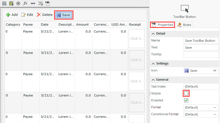This screenshot has height=123, width=220.
Task: Open the Format ellipsis button
Action: click(x=215, y=107)
